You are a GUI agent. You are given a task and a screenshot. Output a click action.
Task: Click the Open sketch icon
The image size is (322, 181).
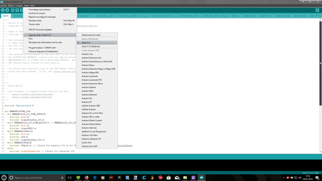[x=17, y=10]
